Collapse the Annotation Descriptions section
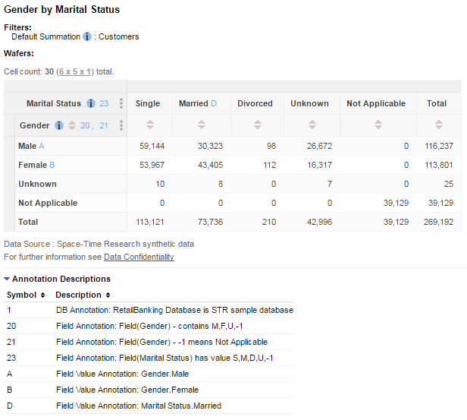 coord(8,279)
